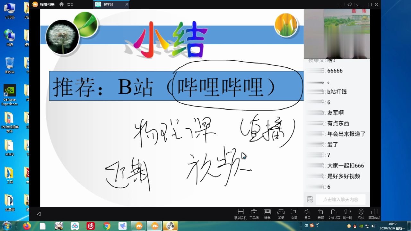
Task: Close the 智学网 tab
Action: point(127,4)
